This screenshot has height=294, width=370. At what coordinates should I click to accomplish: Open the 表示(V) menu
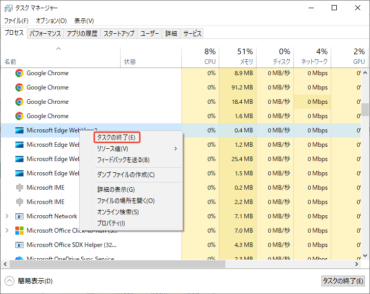84,21
